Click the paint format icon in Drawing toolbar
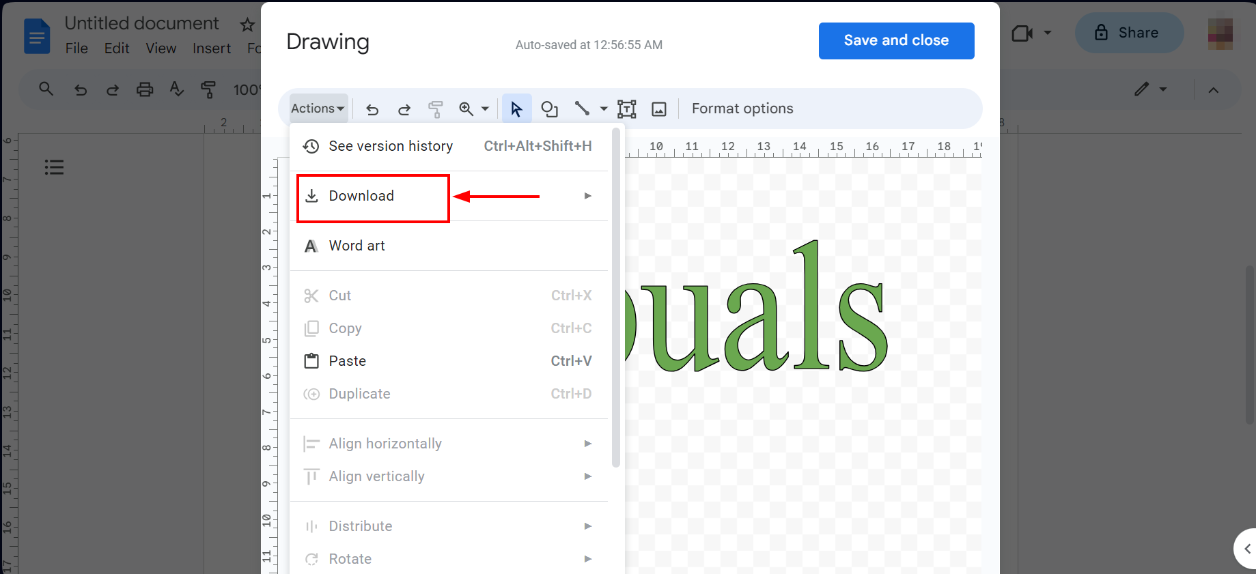 (436, 109)
